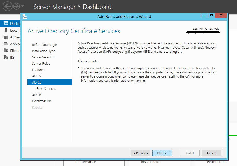Jump to the Server Roles step

click(41, 63)
